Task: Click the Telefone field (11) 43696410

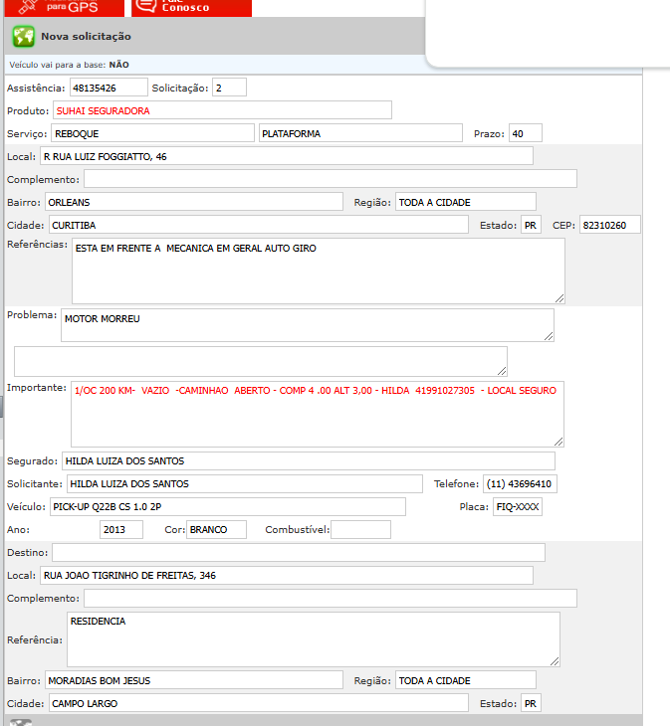Action: point(520,483)
